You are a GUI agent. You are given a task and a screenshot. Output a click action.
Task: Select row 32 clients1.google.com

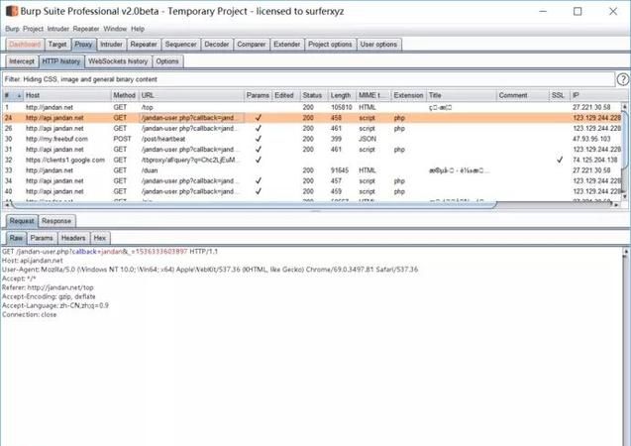coord(312,160)
